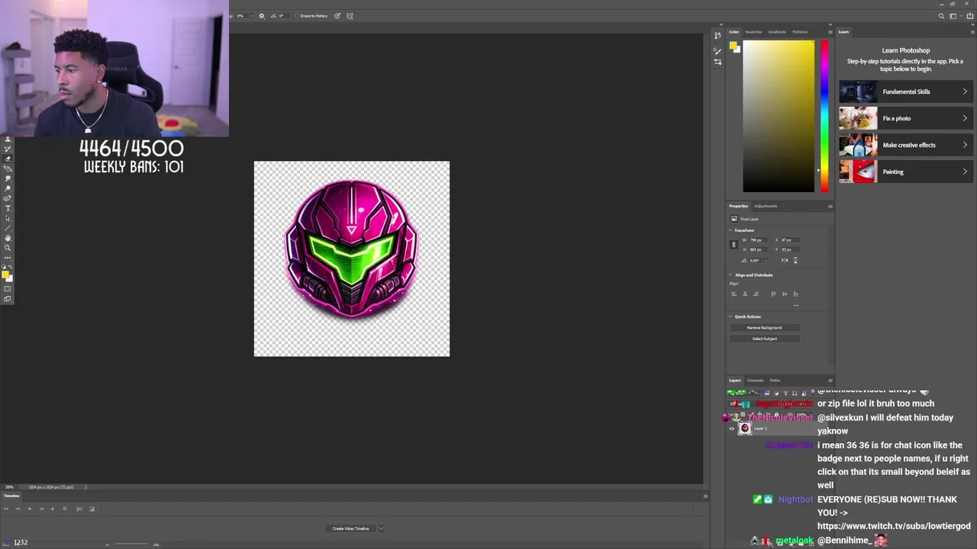Collapse the Align and Distribute section
The image size is (977, 549).
(730, 274)
